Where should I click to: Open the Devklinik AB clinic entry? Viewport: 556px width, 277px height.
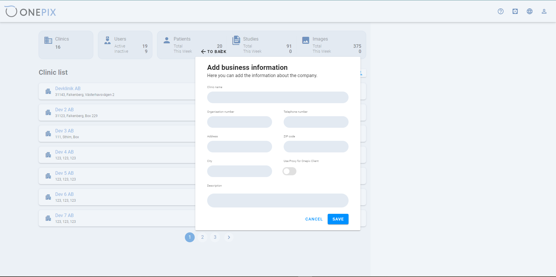117,91
